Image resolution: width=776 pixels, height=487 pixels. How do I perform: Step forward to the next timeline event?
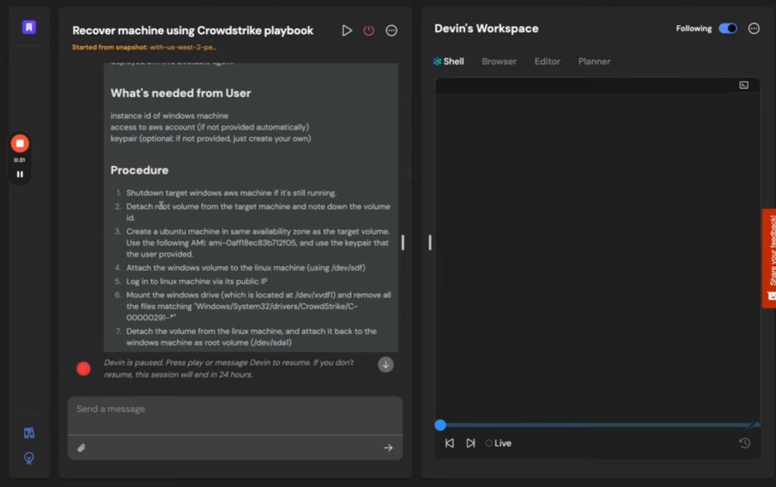coord(471,443)
